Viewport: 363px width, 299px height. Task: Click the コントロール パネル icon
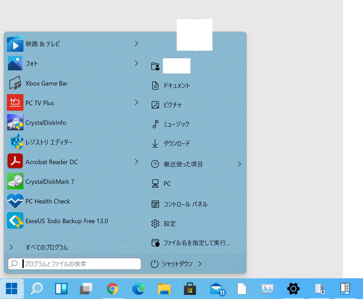[x=155, y=204]
